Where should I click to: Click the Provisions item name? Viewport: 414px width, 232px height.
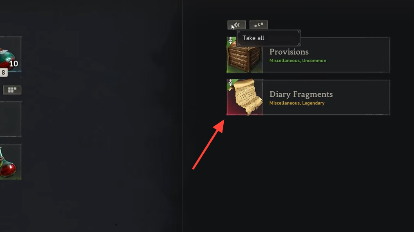(x=289, y=52)
